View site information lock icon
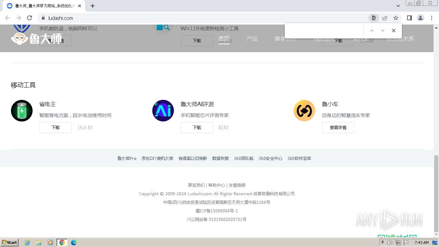This screenshot has width=439, height=247. [43, 18]
